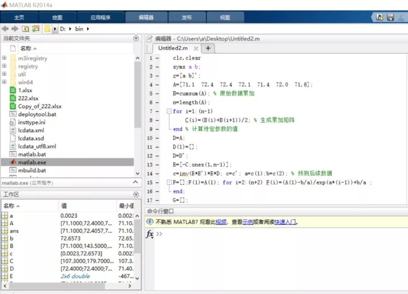Viewport: 408px width, 294px height.
Task: Click the folder icon in the address bar
Action: point(47,29)
